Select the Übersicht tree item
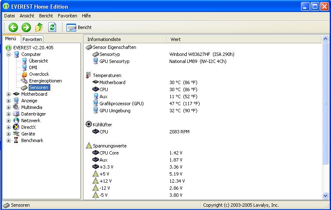This screenshot has height=210, width=331. click(x=38, y=61)
